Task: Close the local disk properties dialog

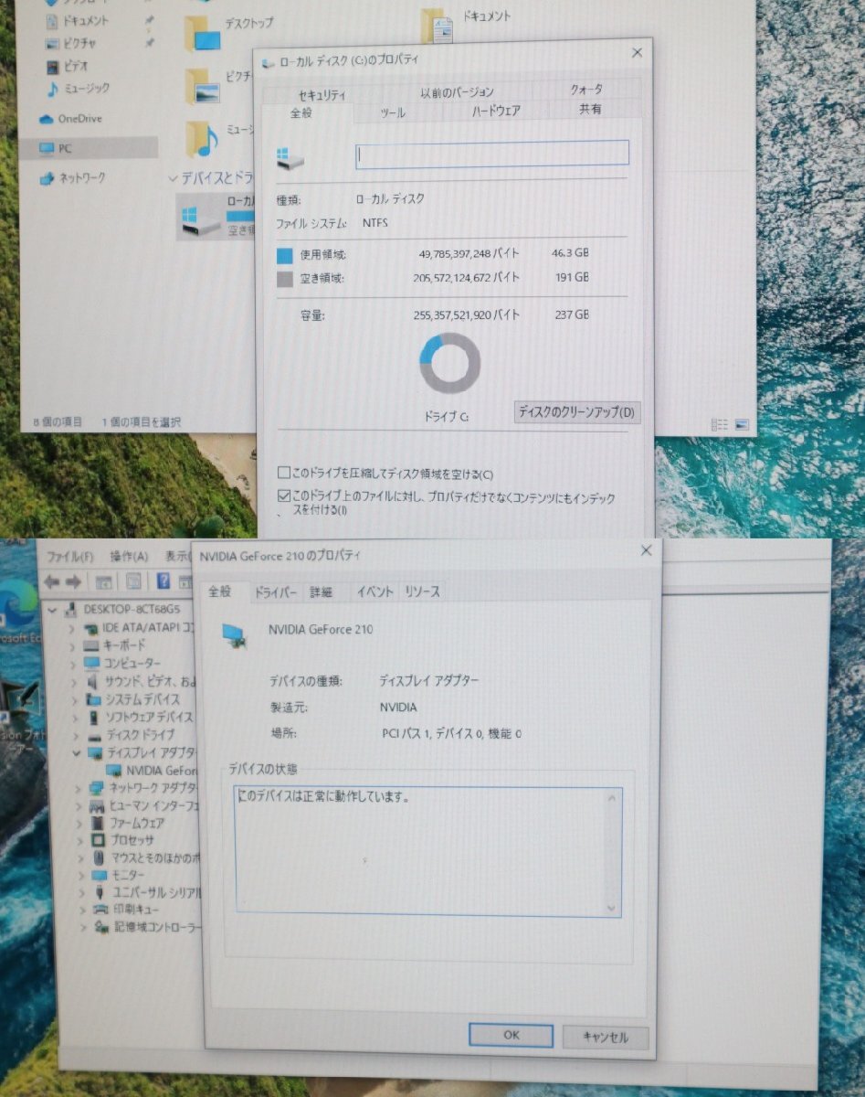Action: click(636, 53)
